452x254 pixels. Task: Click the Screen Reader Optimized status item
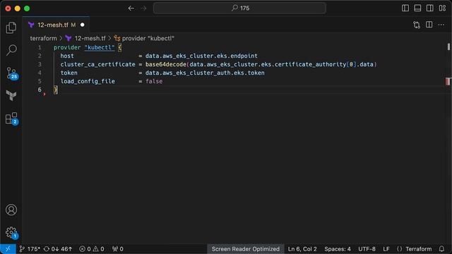246,249
